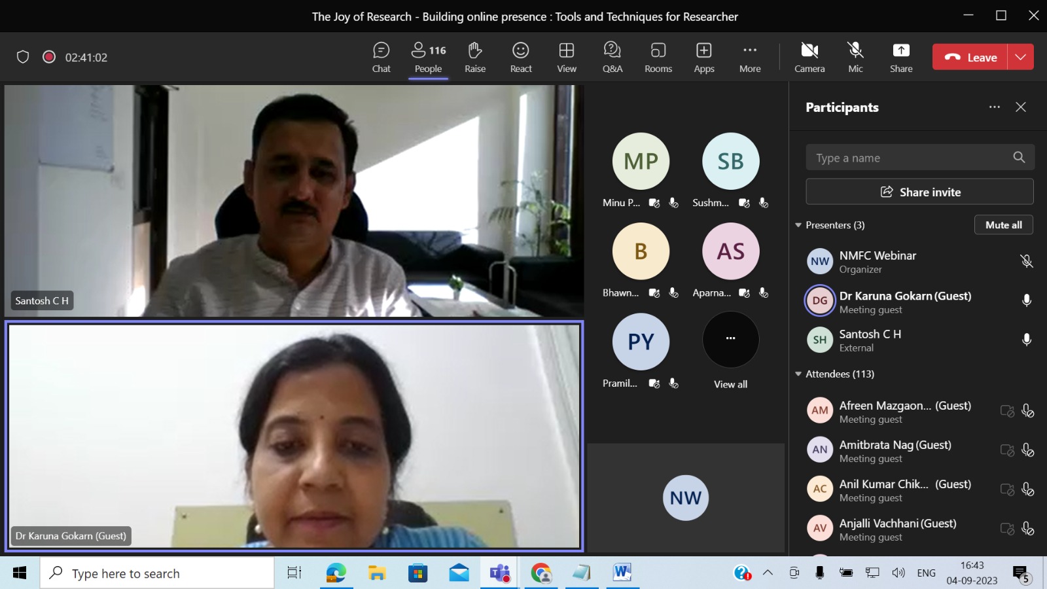The height and width of the screenshot is (589, 1047).
Task: Turn on the Camera
Action: (809, 58)
